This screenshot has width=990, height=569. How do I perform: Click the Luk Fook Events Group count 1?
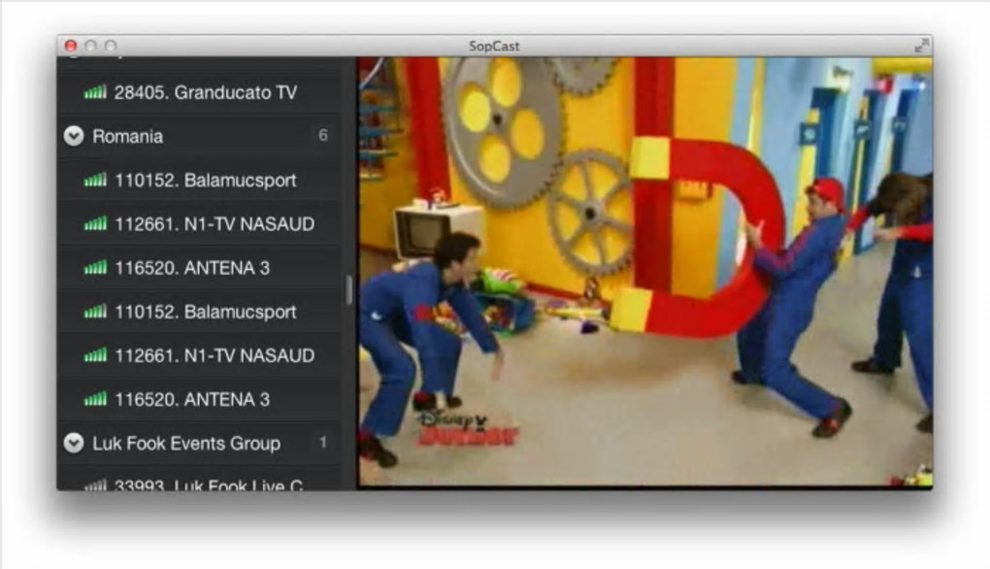tap(322, 442)
